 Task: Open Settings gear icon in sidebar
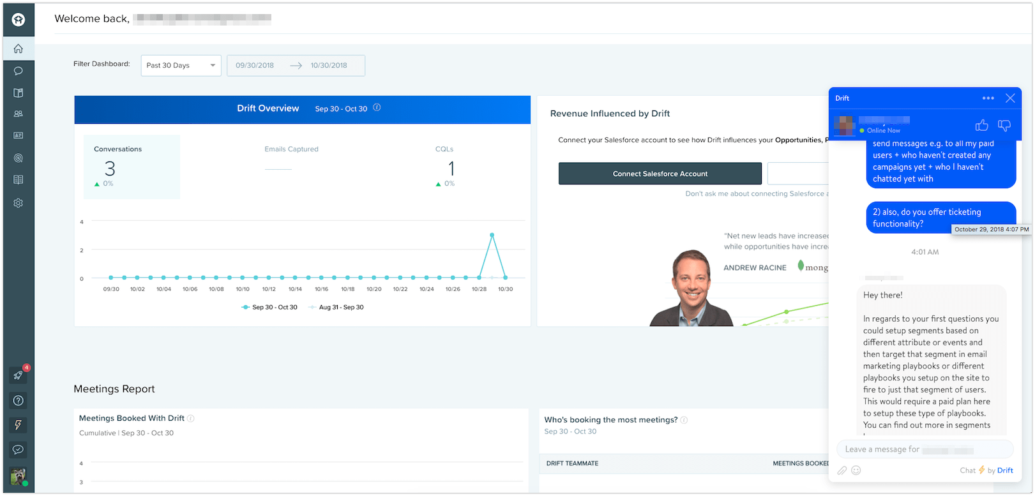pyautogui.click(x=19, y=203)
